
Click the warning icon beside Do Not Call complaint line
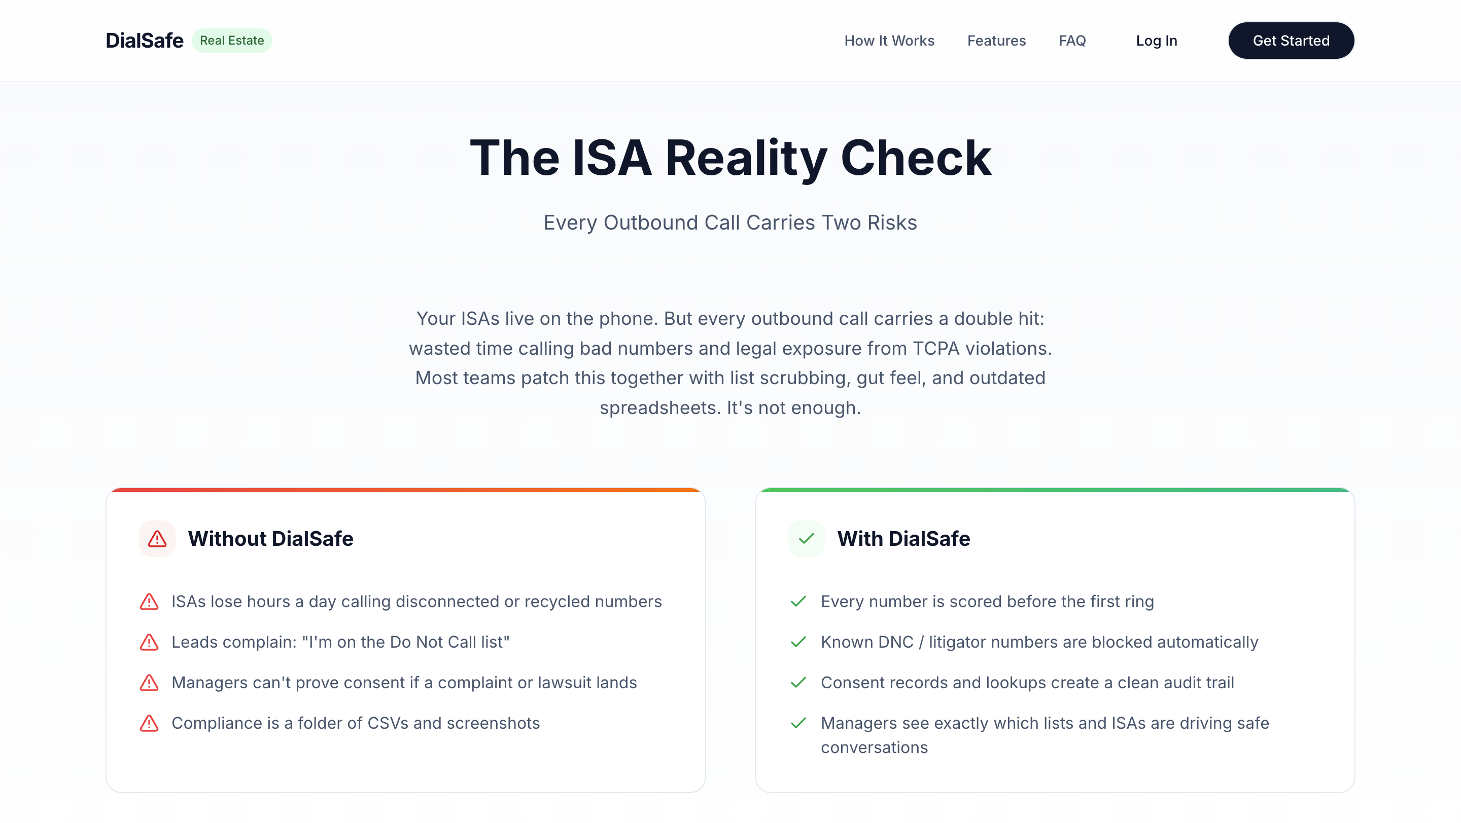click(x=149, y=642)
